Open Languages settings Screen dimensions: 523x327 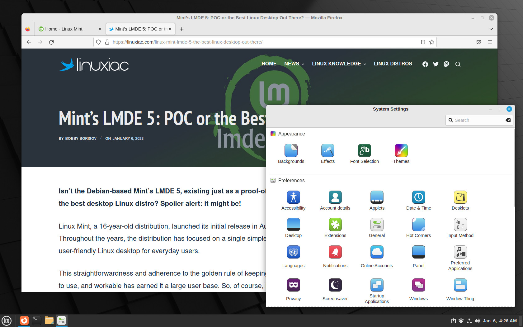click(294, 257)
